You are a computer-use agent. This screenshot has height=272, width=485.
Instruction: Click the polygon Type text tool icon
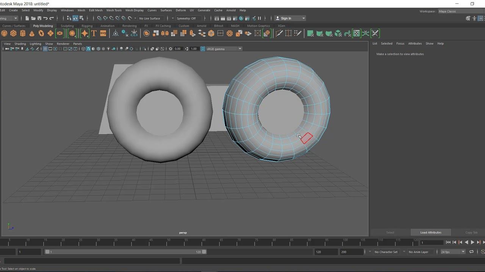[x=94, y=33]
